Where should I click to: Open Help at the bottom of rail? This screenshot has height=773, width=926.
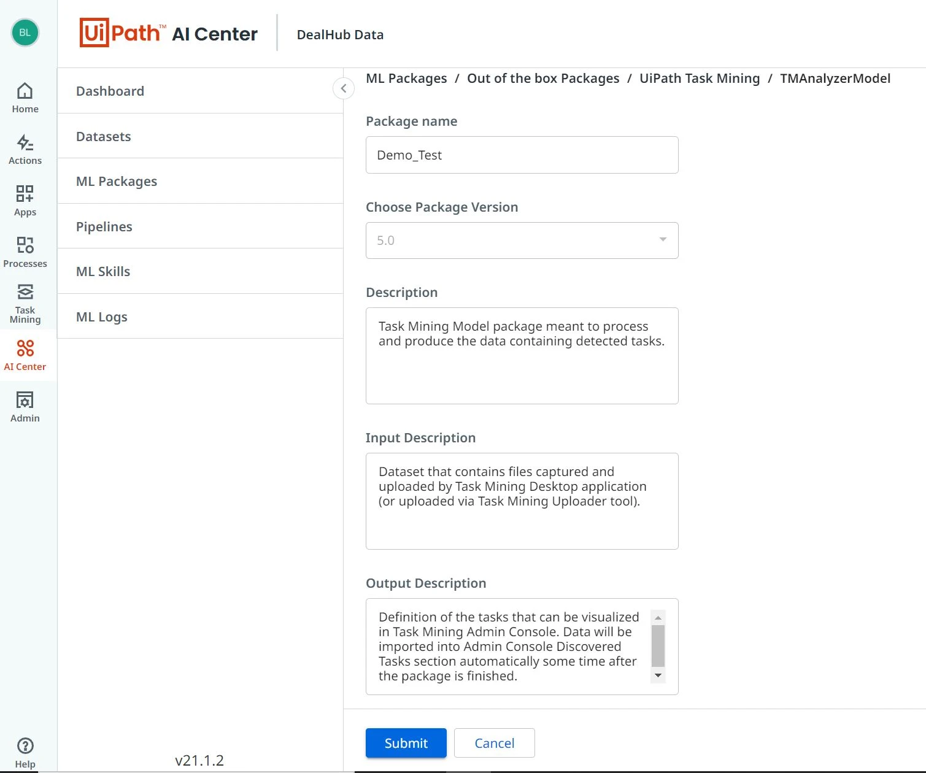(x=25, y=753)
